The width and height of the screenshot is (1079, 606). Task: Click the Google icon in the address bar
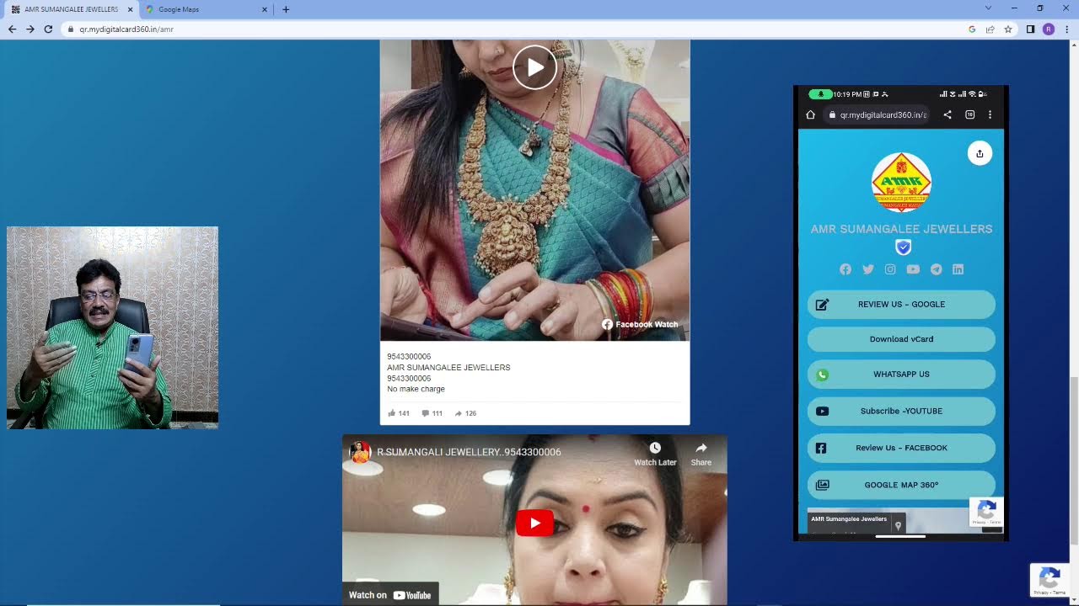point(972,29)
